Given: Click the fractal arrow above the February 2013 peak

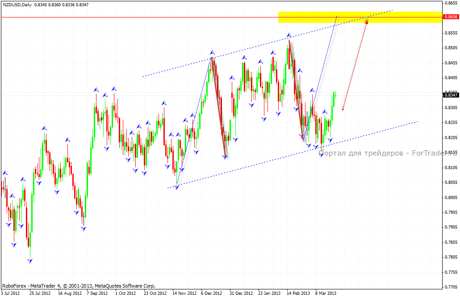Looking at the screenshot, I should point(289,35).
